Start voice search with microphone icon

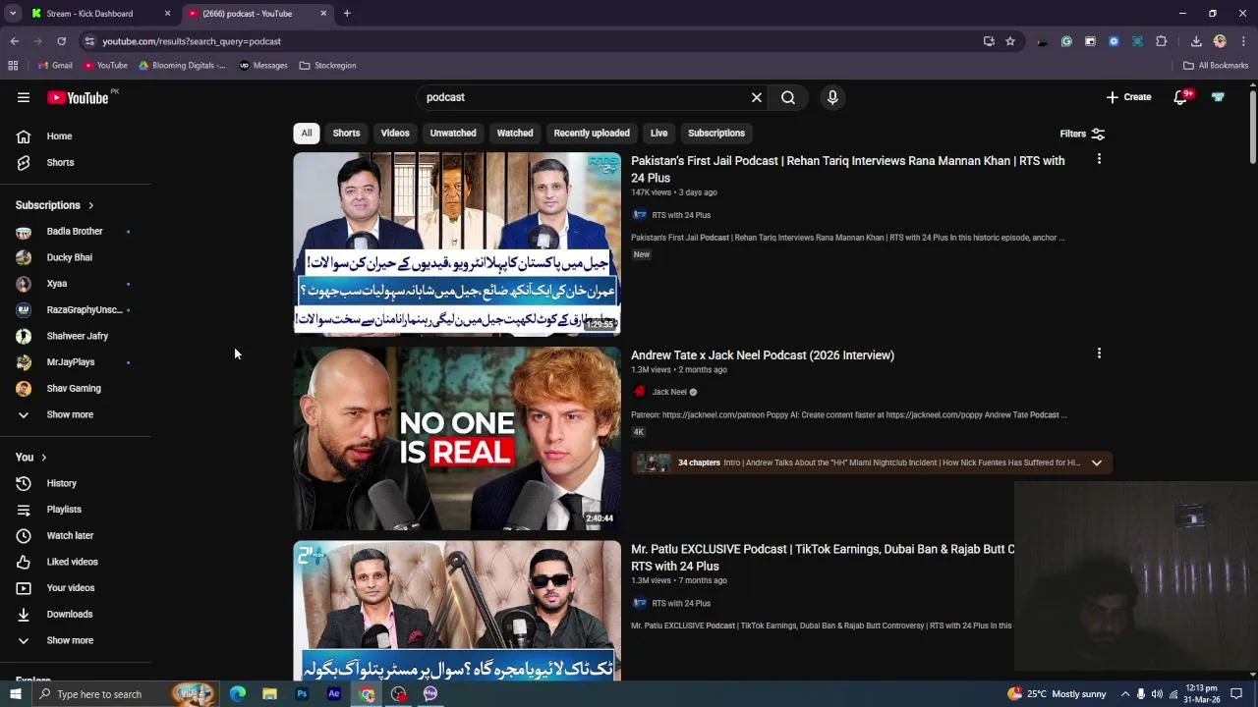point(832,97)
